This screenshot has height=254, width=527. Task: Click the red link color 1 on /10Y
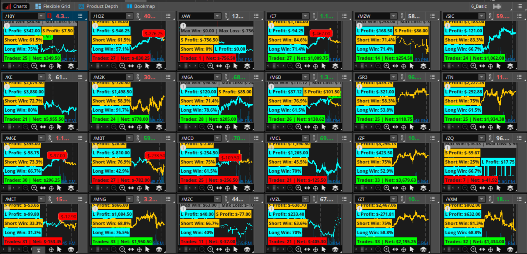pyautogui.click(x=50, y=16)
